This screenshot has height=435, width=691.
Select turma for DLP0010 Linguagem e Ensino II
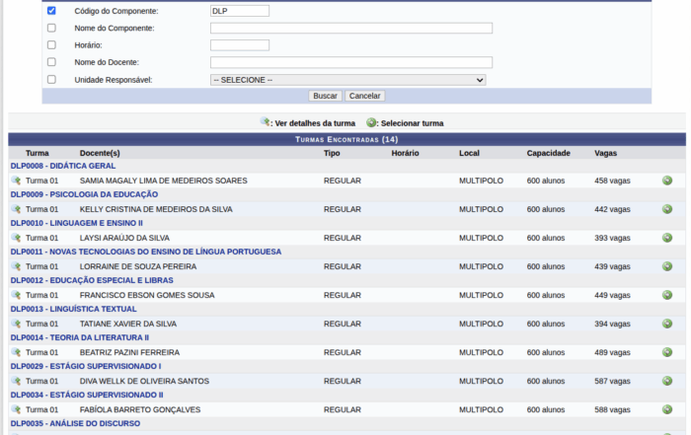[x=667, y=238]
